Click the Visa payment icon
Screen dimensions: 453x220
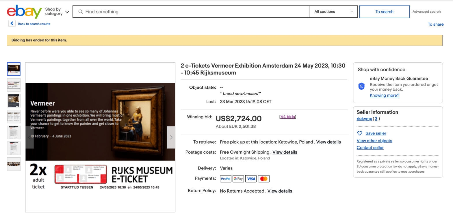251,179
